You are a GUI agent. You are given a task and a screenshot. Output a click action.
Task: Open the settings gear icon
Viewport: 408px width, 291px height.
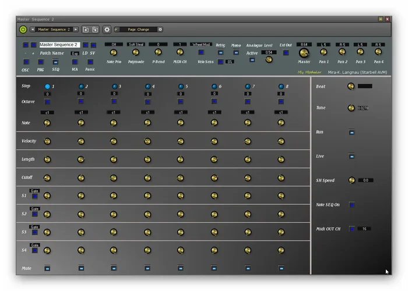click(x=107, y=29)
